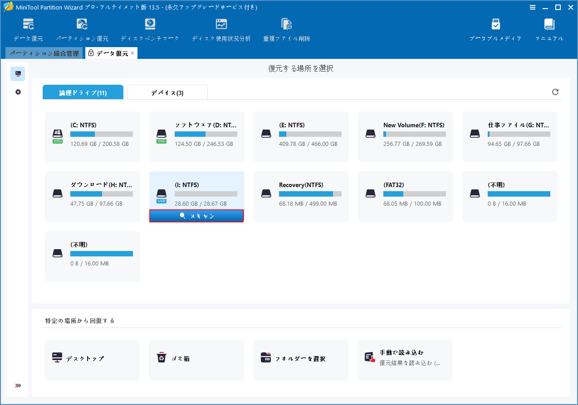Open the settings gear in the sidebar
Viewport: 578px width, 405px height.
(x=18, y=92)
